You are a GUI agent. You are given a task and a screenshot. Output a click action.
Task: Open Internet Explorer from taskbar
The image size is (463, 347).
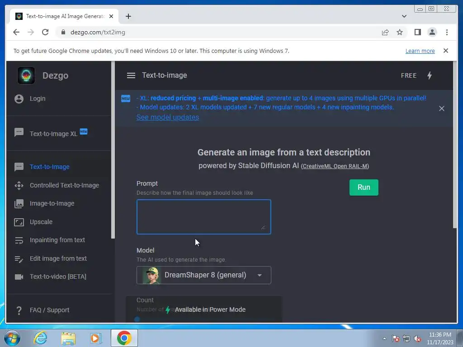[40, 338]
